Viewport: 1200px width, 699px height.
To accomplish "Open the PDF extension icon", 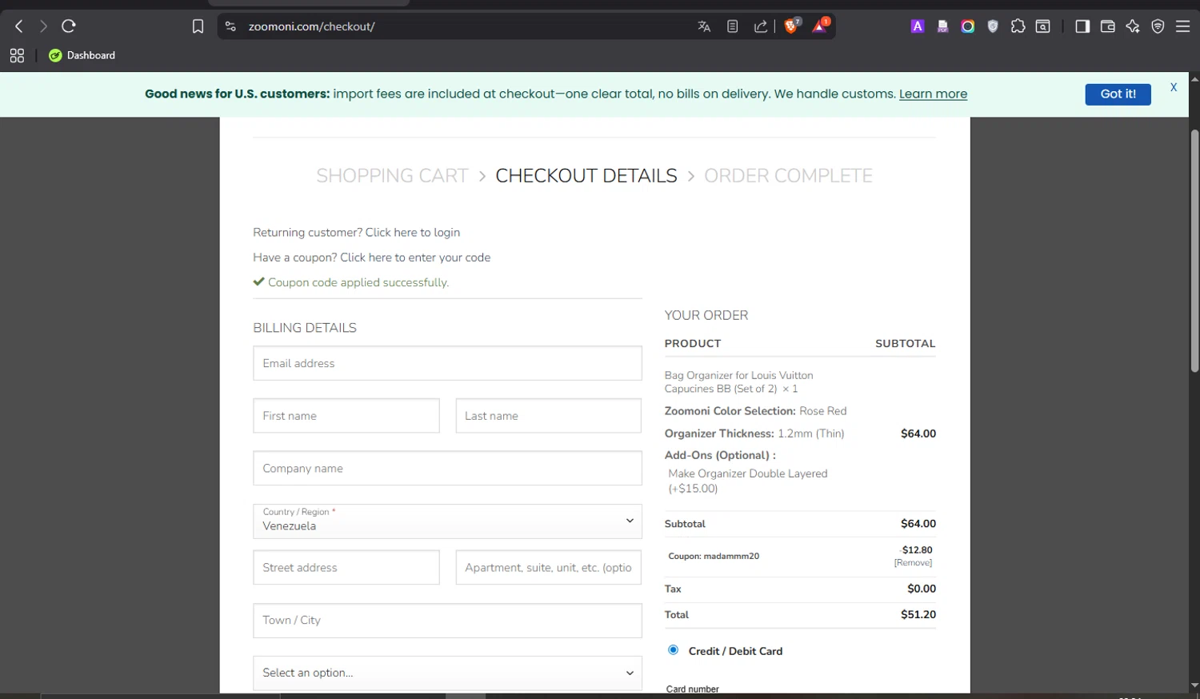I will tap(942, 26).
